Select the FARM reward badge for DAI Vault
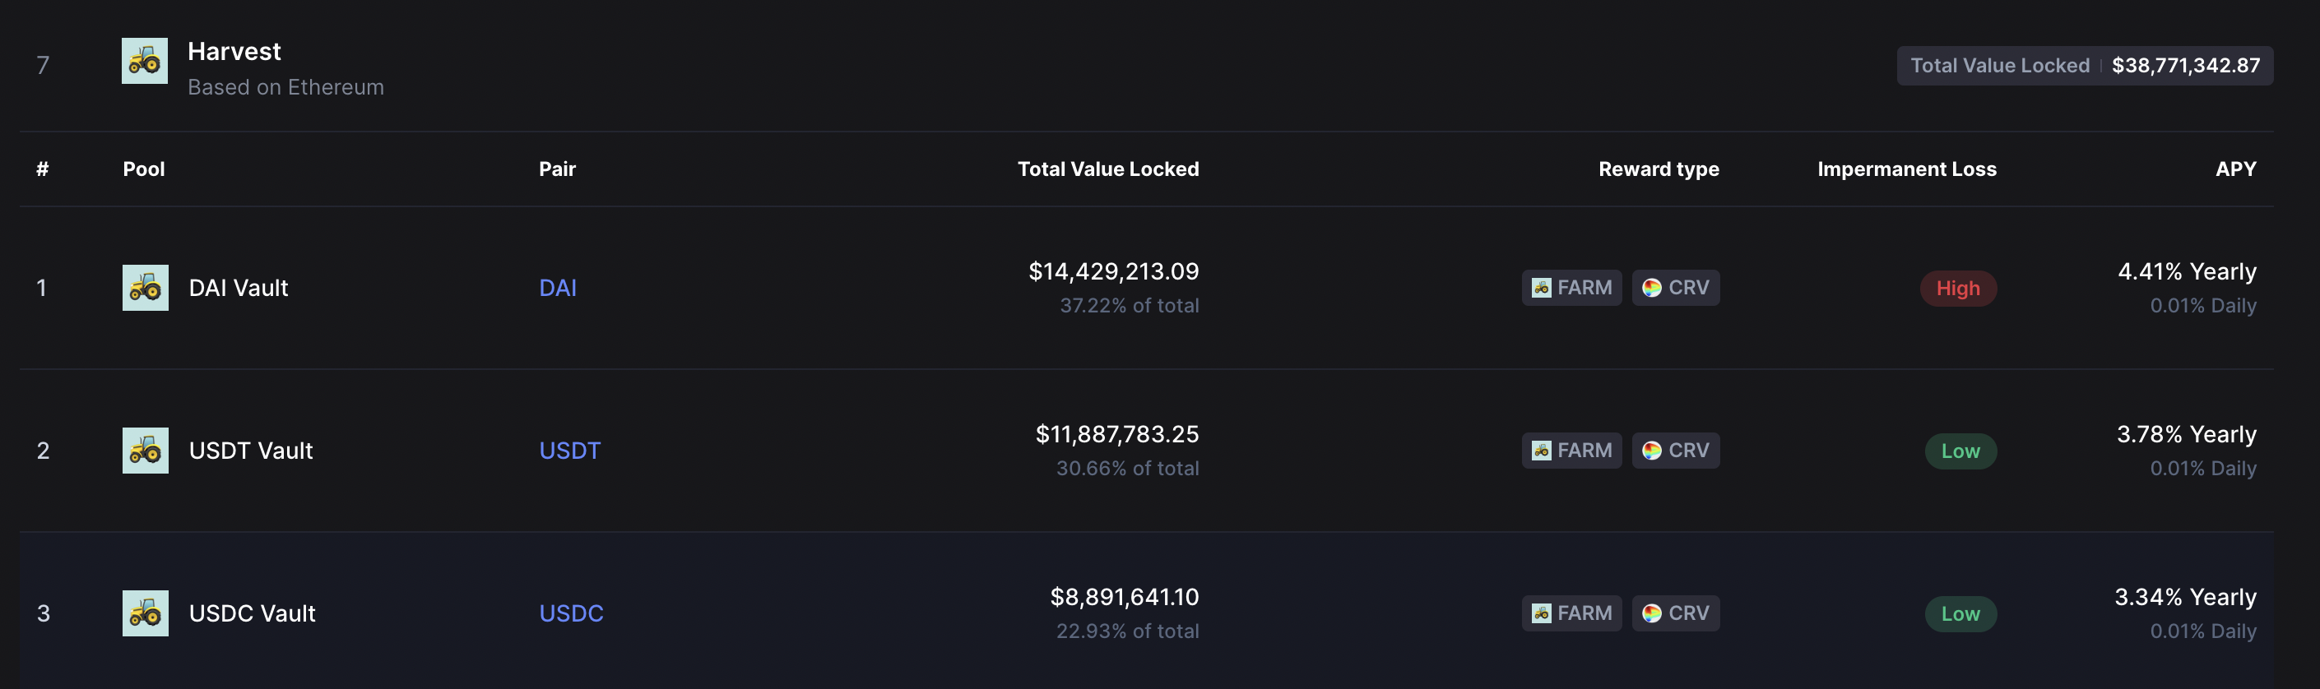The height and width of the screenshot is (689, 2320). pyautogui.click(x=1571, y=287)
